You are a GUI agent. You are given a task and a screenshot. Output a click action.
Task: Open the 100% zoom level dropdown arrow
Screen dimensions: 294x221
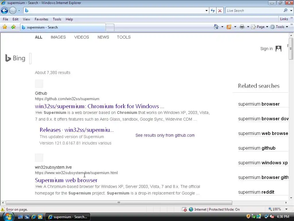pyautogui.click(x=286, y=209)
